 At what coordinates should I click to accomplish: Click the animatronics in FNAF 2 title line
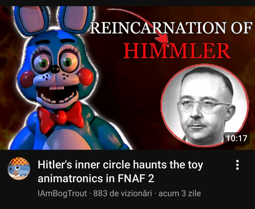pos(96,179)
